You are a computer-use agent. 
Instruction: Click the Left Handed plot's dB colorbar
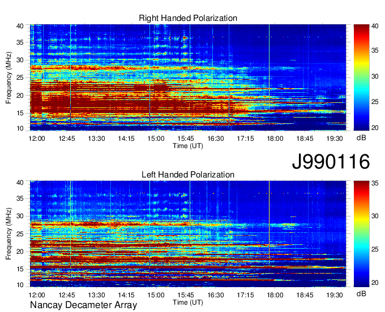361,234
